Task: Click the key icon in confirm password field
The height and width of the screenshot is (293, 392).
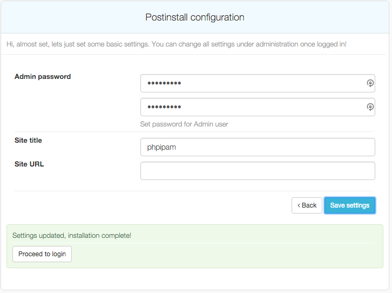Action: point(370,107)
